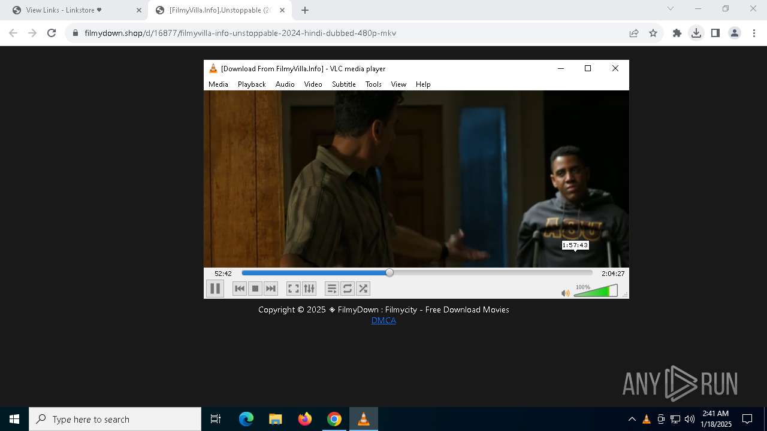This screenshot has width=767, height=431.
Task: Click the VLC cone icon in title bar
Action: tap(213, 68)
